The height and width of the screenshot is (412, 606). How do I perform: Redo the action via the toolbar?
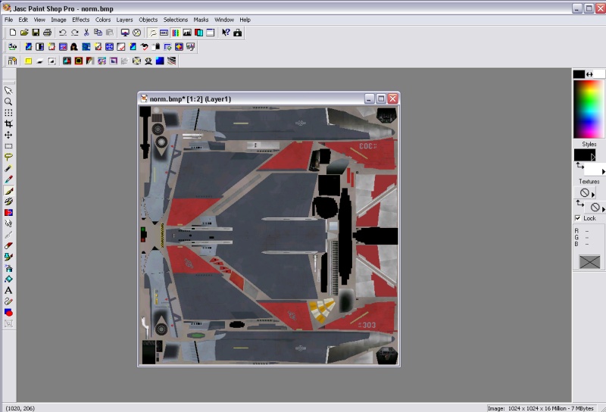(x=74, y=33)
